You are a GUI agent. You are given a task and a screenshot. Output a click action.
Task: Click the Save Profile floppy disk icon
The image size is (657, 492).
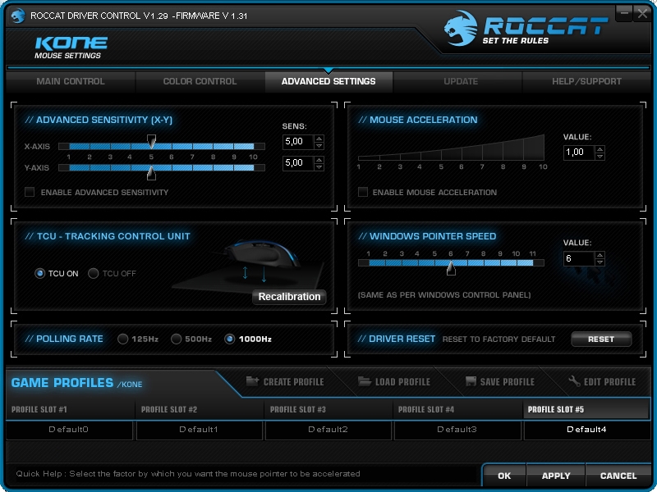(x=471, y=381)
